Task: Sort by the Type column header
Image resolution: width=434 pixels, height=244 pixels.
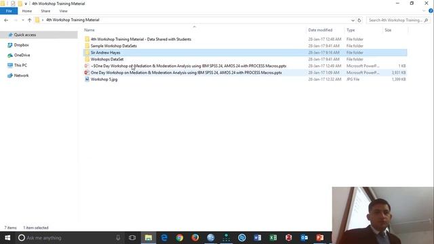Action: pyautogui.click(x=351, y=30)
